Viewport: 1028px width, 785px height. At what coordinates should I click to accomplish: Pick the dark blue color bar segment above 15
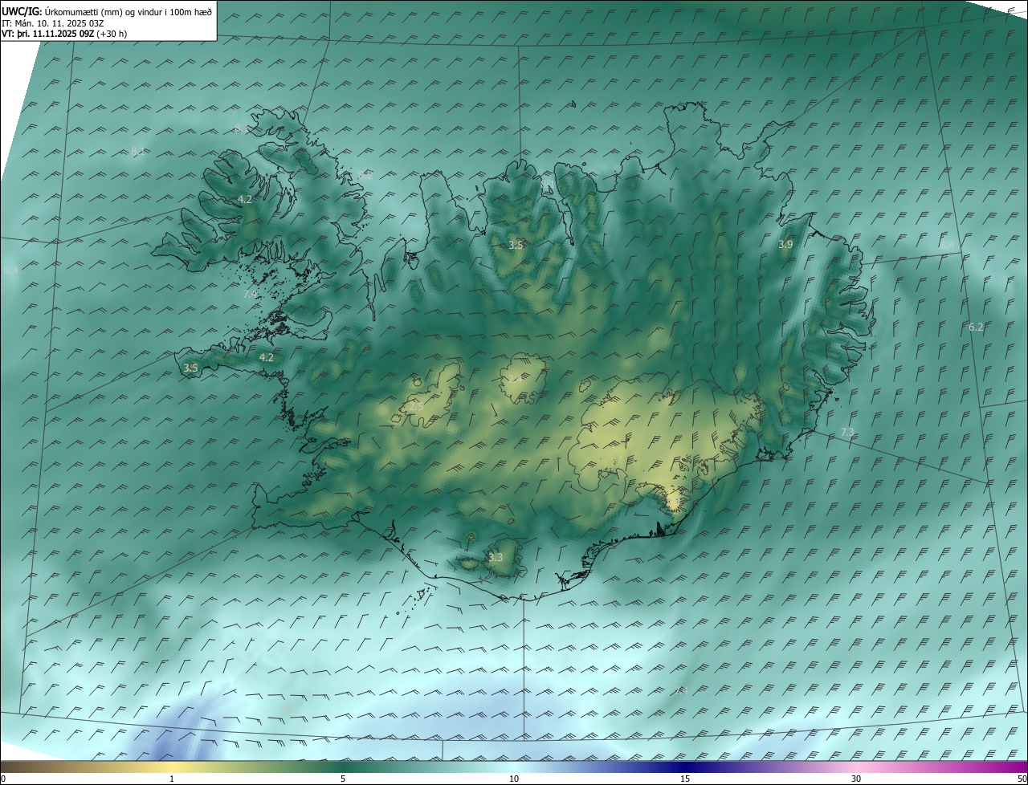coord(685,767)
